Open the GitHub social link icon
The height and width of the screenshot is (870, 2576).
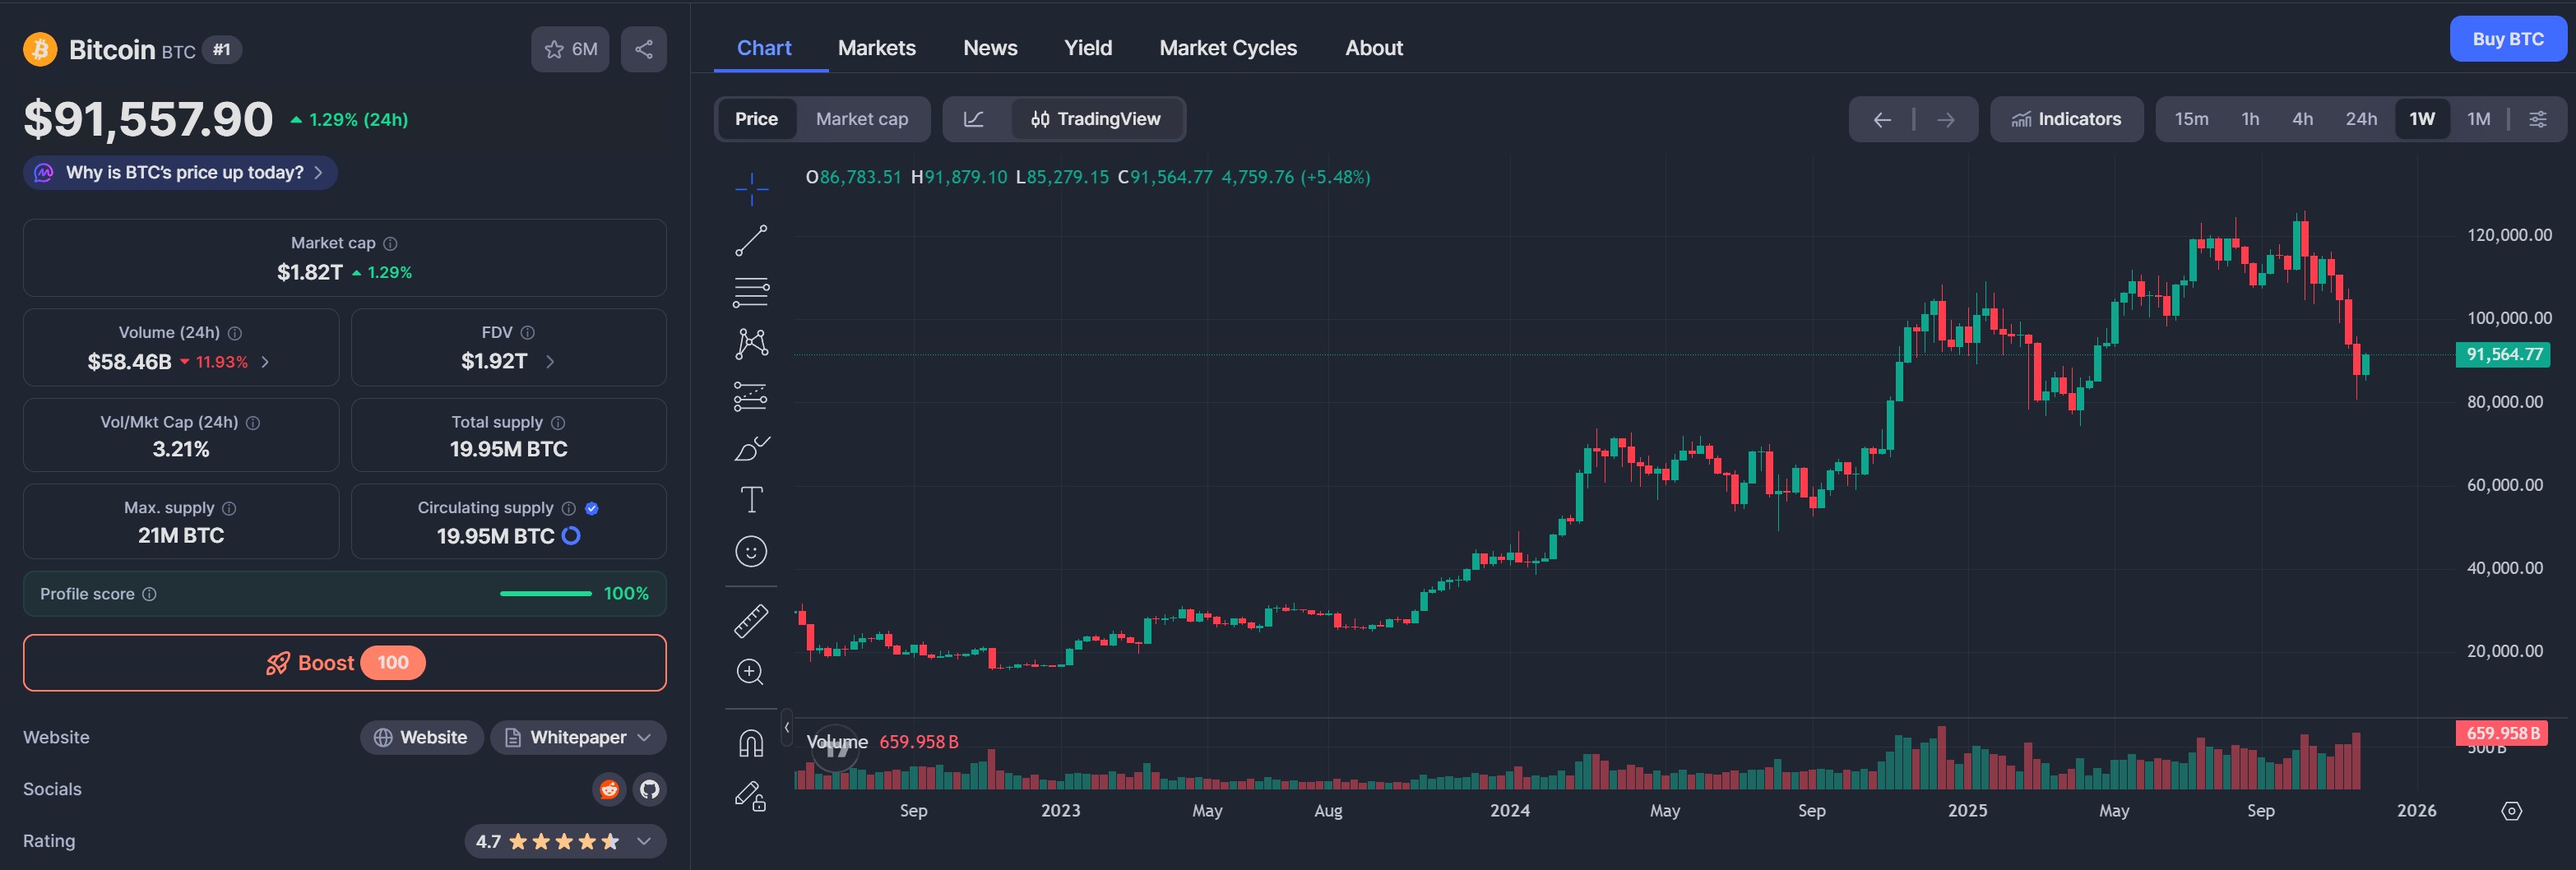point(650,789)
